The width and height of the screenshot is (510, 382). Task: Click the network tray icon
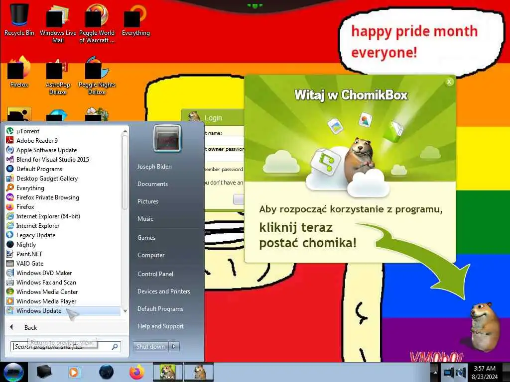tap(449, 373)
